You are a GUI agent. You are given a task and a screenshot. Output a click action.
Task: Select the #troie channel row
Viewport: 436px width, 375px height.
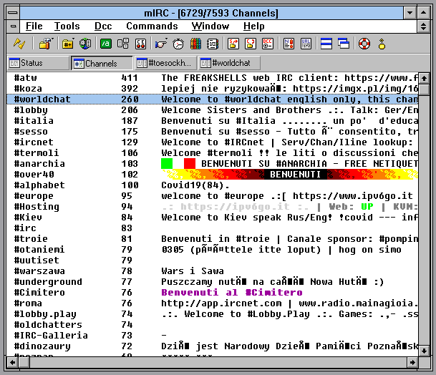coord(213,239)
